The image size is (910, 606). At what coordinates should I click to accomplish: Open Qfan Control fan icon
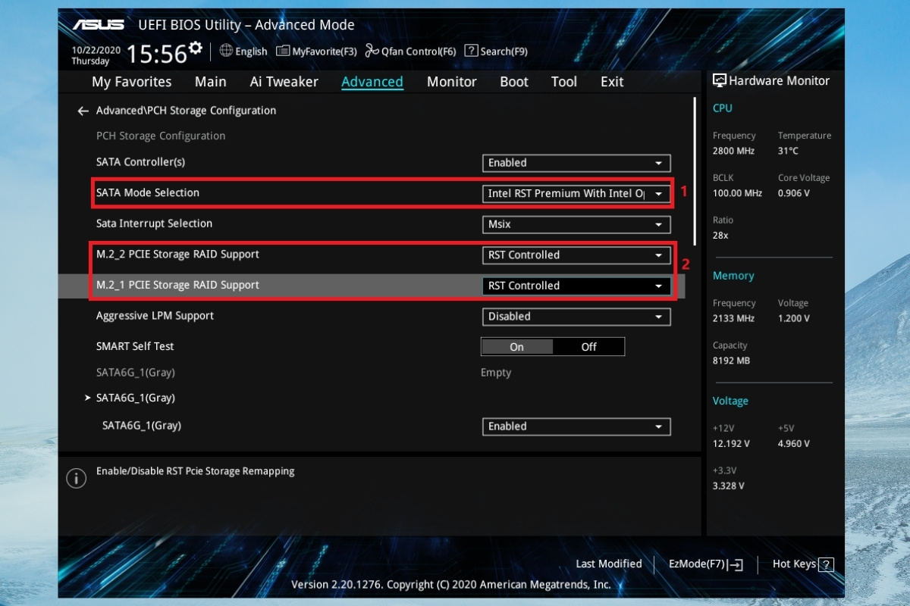pos(372,51)
